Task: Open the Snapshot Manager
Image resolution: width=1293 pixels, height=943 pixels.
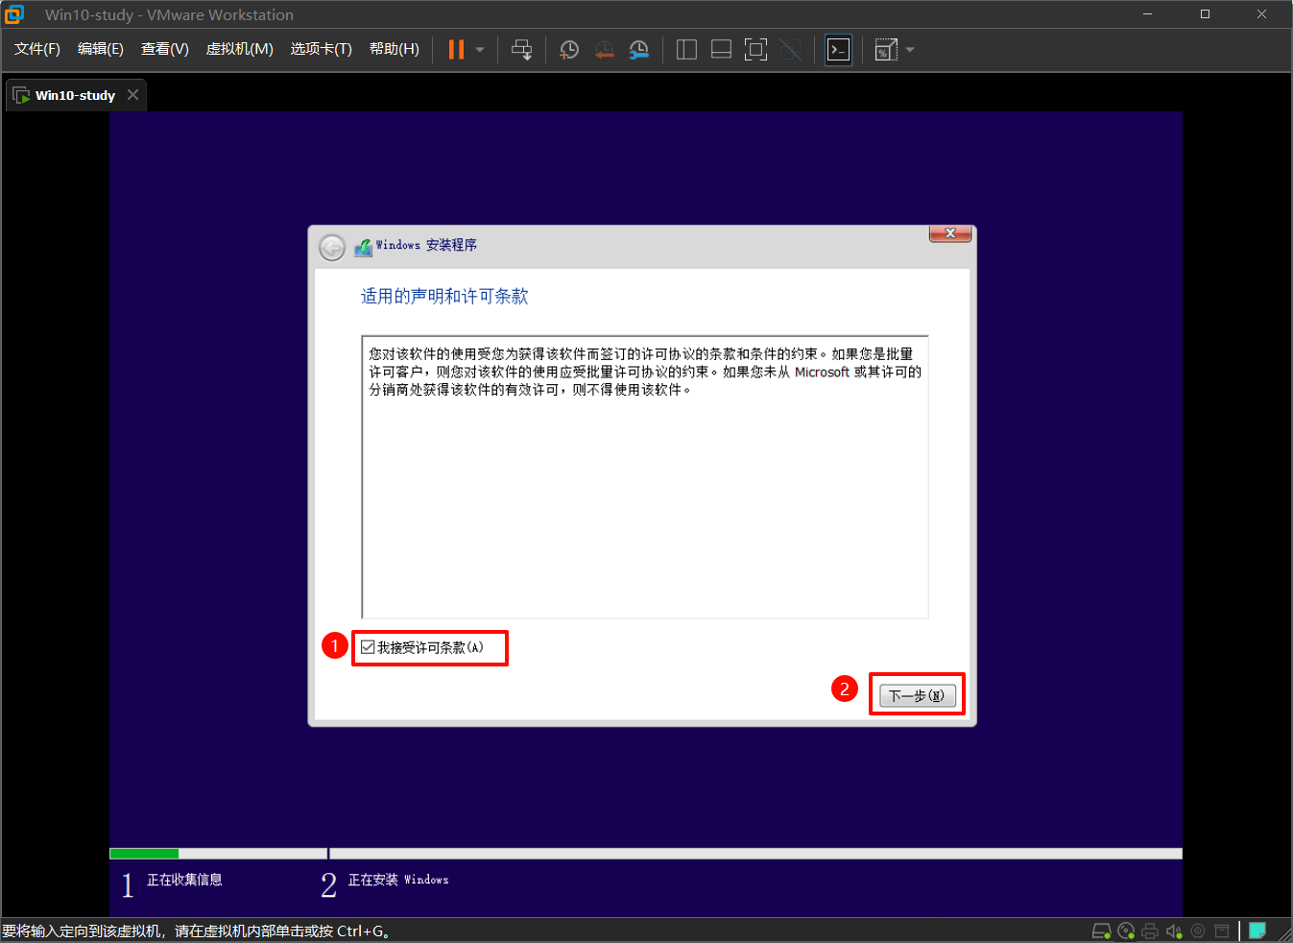Action: tap(638, 49)
